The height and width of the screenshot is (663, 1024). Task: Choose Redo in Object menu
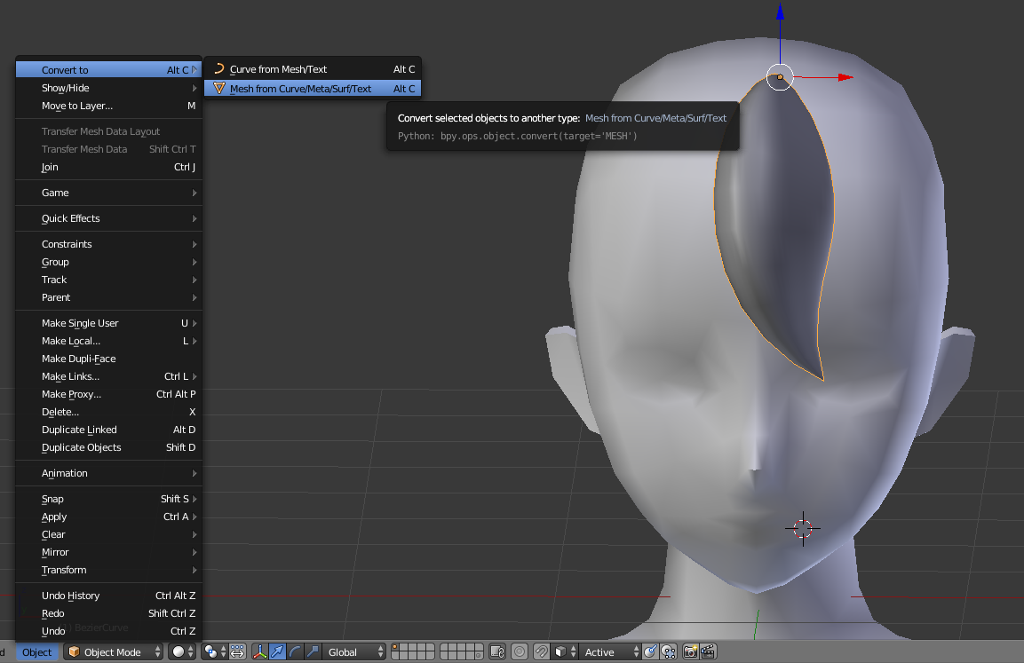coord(108,613)
